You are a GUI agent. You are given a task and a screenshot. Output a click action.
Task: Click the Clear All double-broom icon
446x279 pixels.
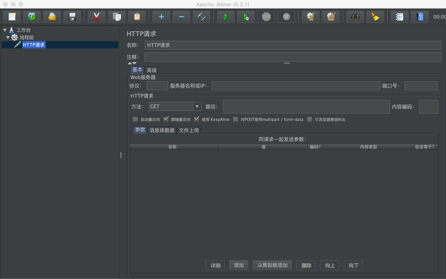coord(331,17)
